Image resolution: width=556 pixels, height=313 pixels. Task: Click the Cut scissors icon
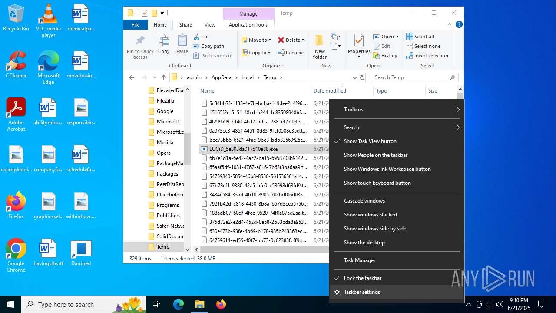pos(196,37)
